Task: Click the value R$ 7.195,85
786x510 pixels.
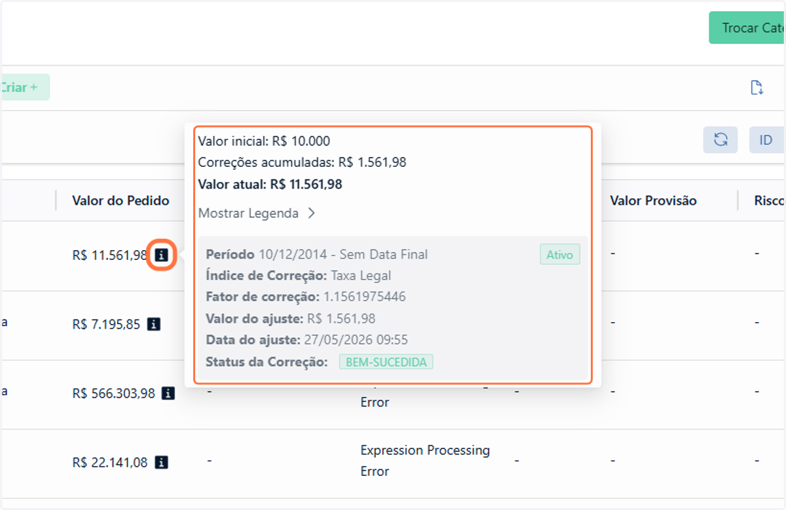Action: [106, 324]
